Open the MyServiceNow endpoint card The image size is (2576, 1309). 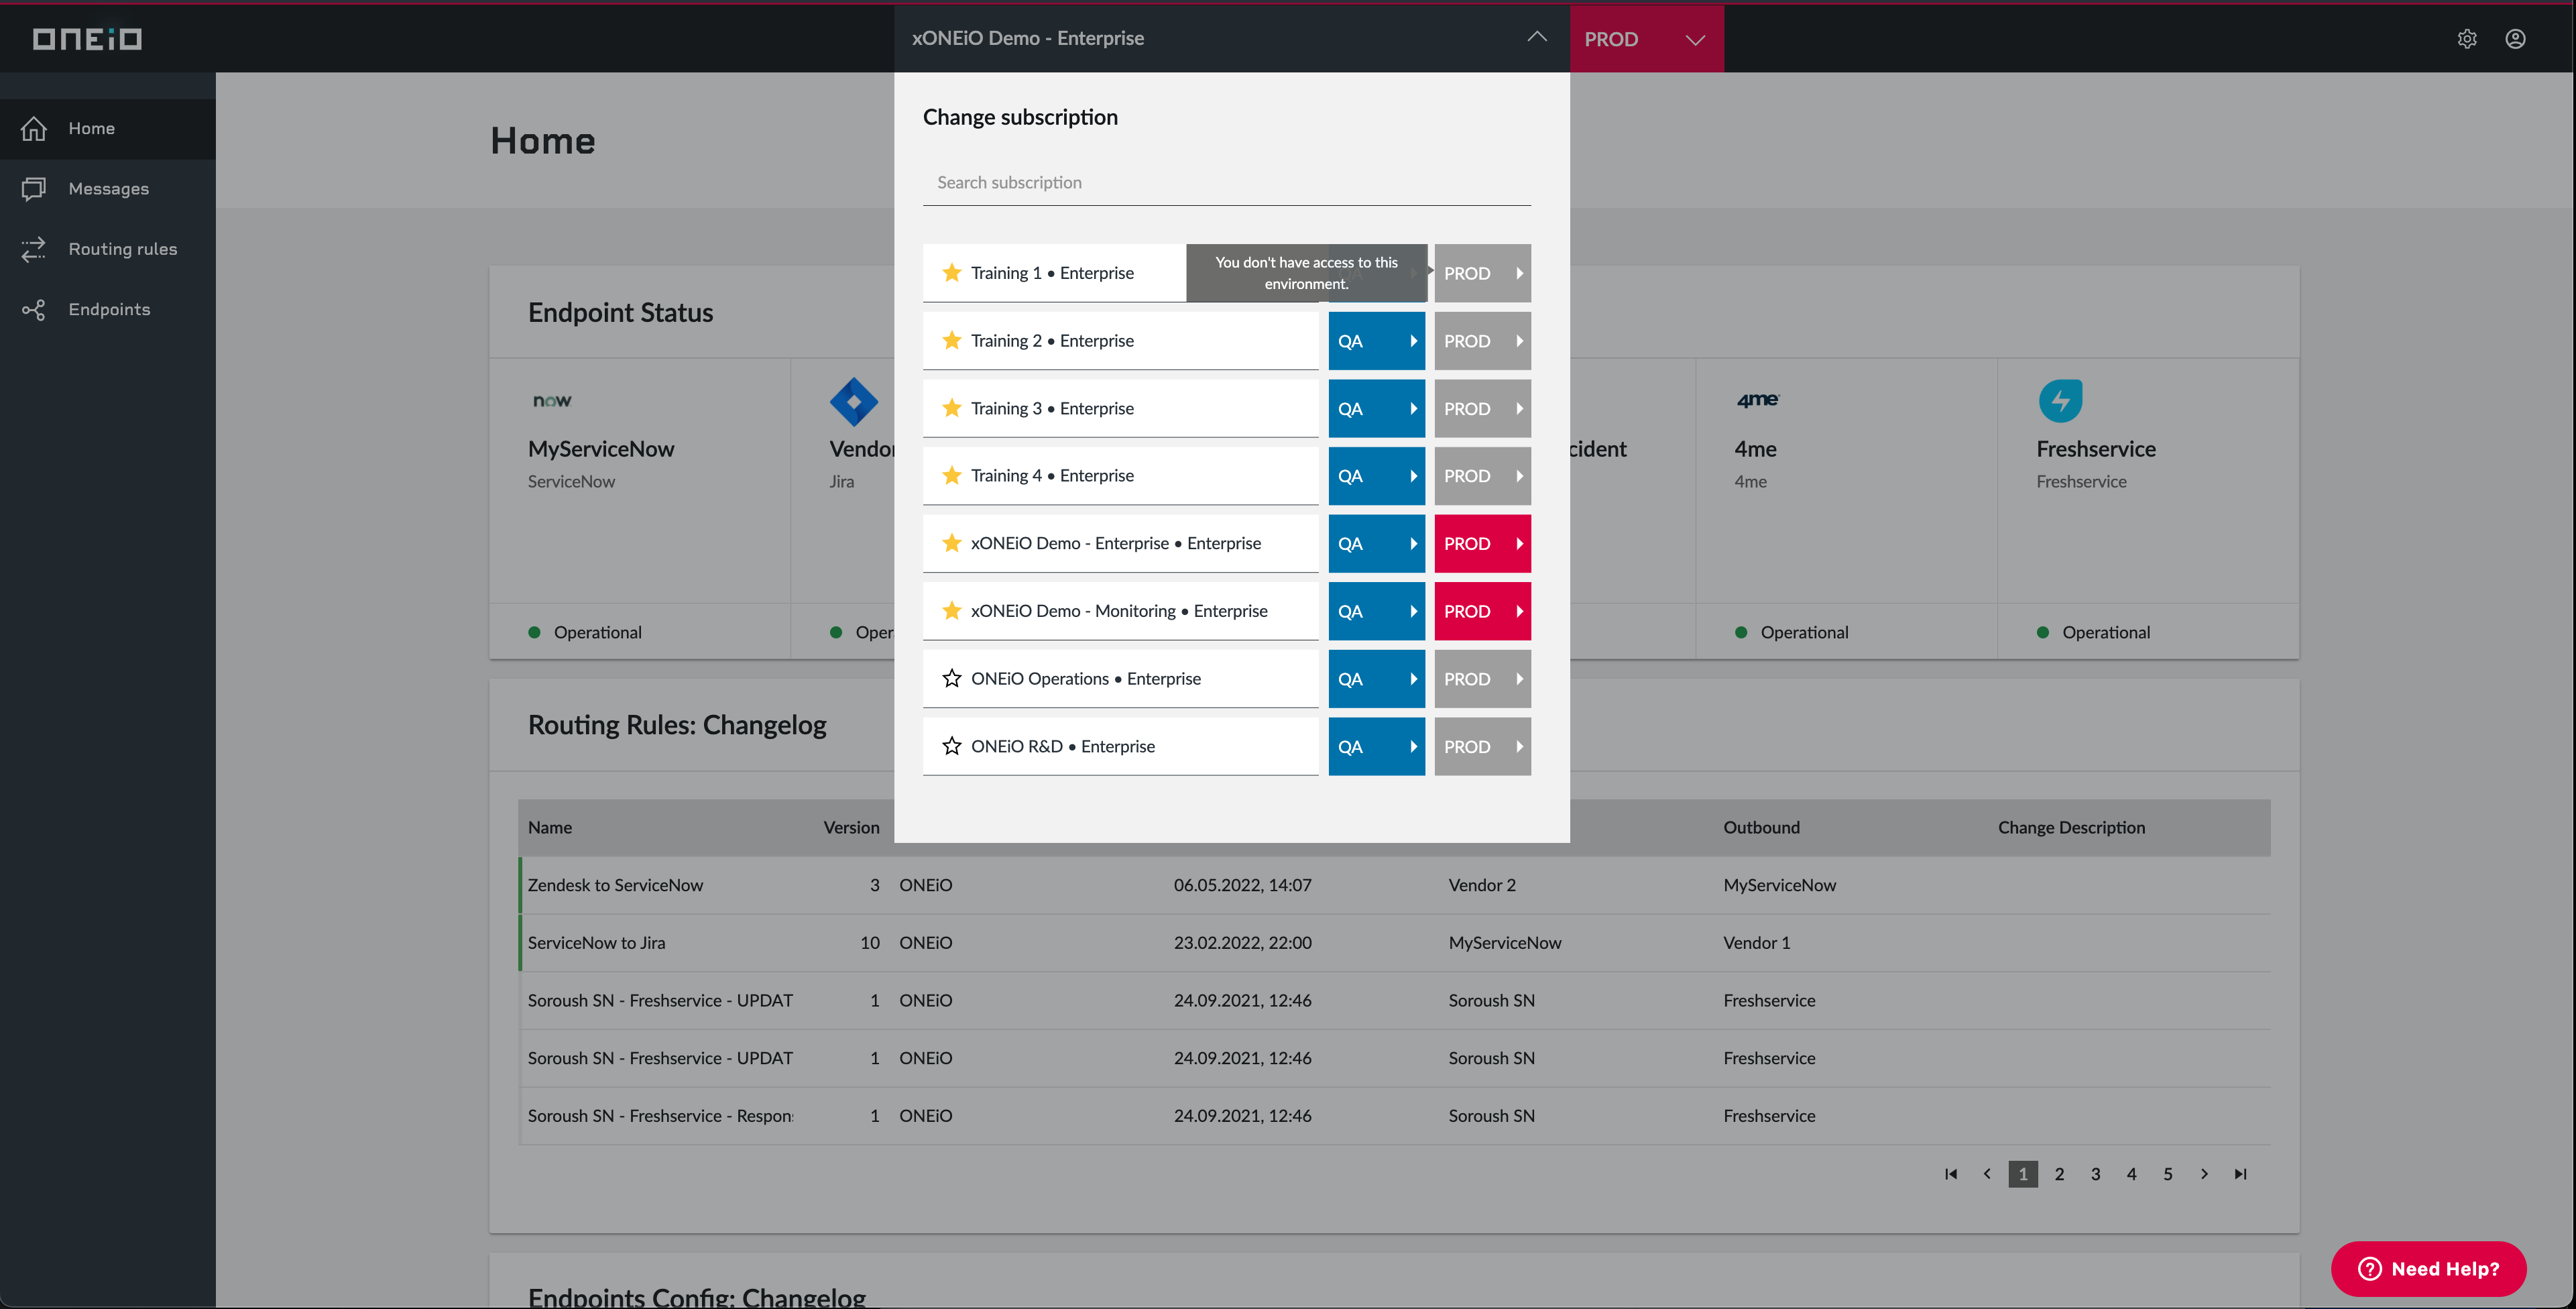(x=640, y=508)
